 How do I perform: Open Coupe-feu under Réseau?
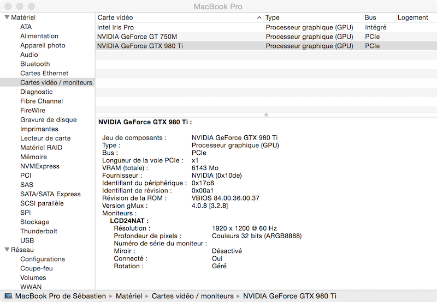click(36, 268)
